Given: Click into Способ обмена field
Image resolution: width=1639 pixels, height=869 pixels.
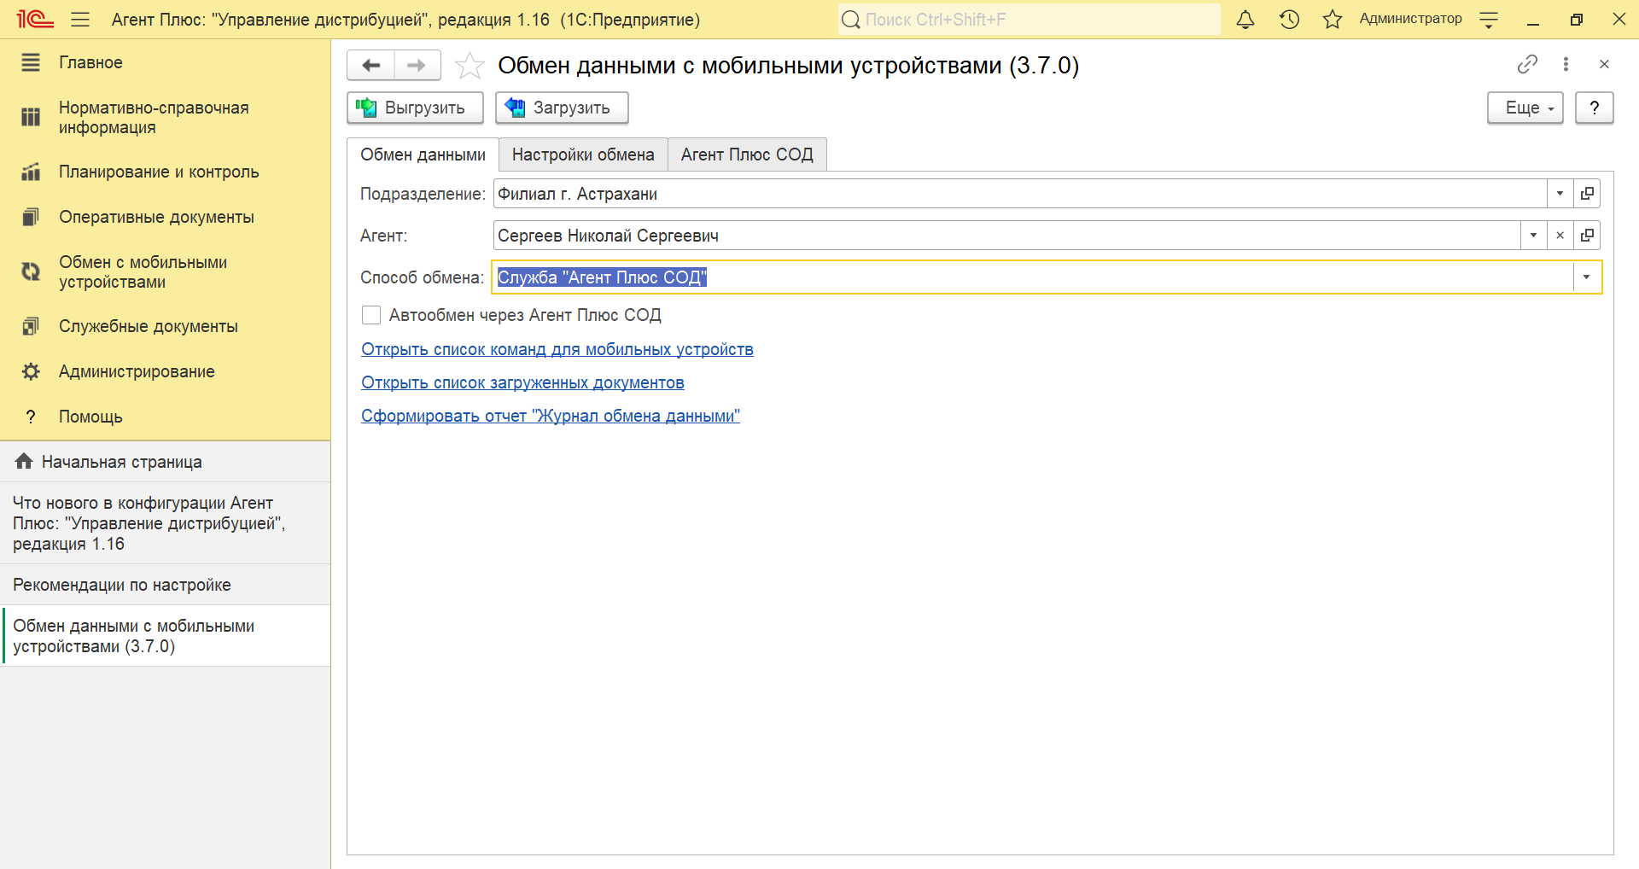Looking at the screenshot, I should point(1032,277).
